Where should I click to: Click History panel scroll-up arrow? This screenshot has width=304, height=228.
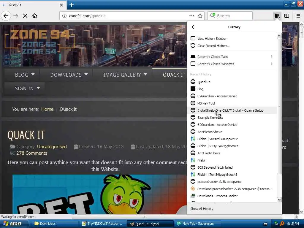click(x=279, y=36)
